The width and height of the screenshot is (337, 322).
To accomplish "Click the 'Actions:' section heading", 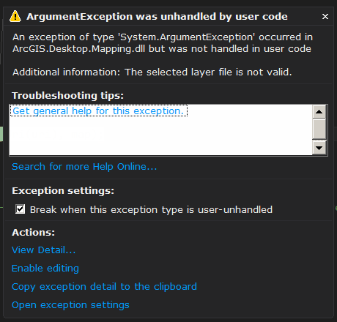I will click(x=34, y=233).
